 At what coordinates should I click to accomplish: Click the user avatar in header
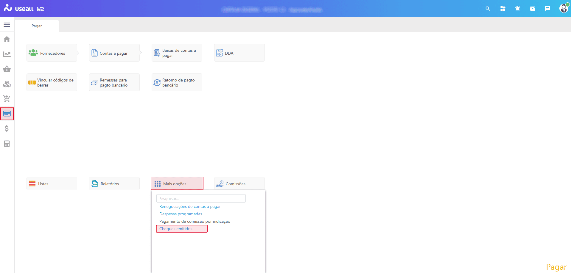click(x=563, y=9)
